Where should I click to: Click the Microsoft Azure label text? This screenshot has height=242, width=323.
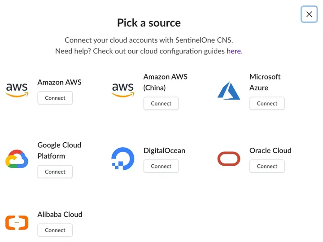pyautogui.click(x=265, y=82)
